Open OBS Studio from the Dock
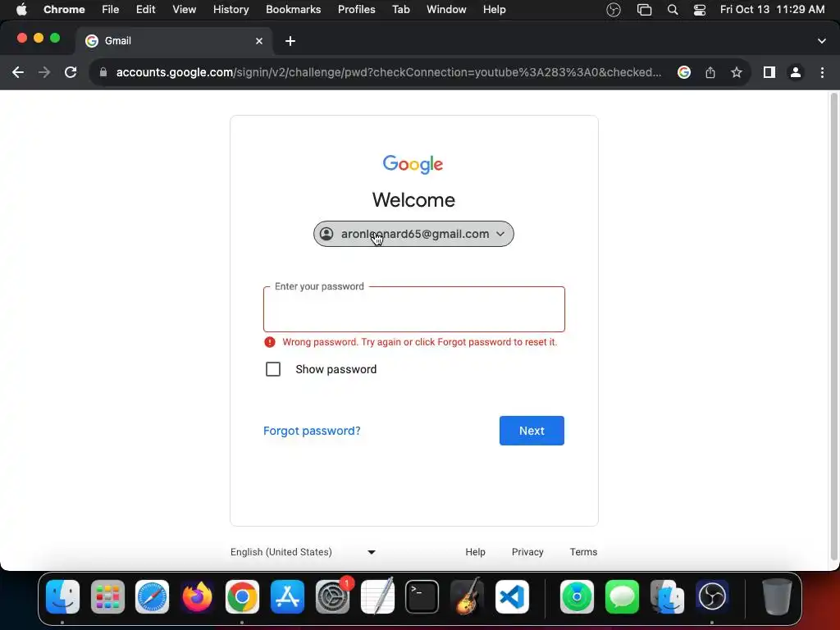Screen dimensions: 840x630 (712, 596)
